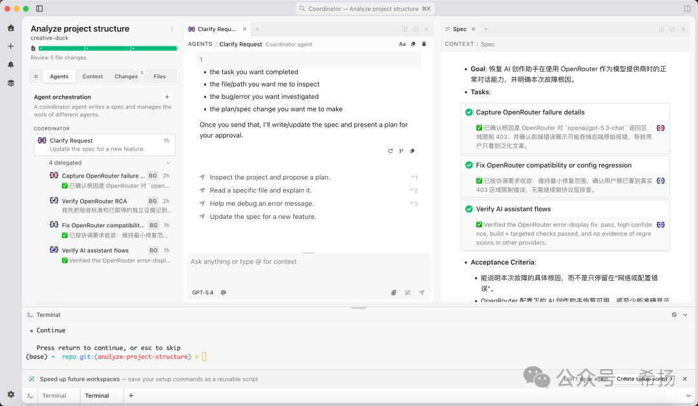This screenshot has width=698, height=406.
Task: Toggle the left sidebar panel icon in title bar
Action: [x=39, y=8]
